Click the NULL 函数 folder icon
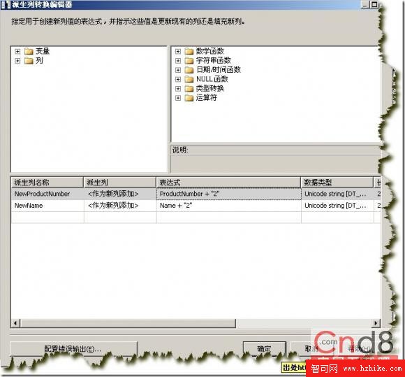Viewport: 405px width, 377px height. 189,79
